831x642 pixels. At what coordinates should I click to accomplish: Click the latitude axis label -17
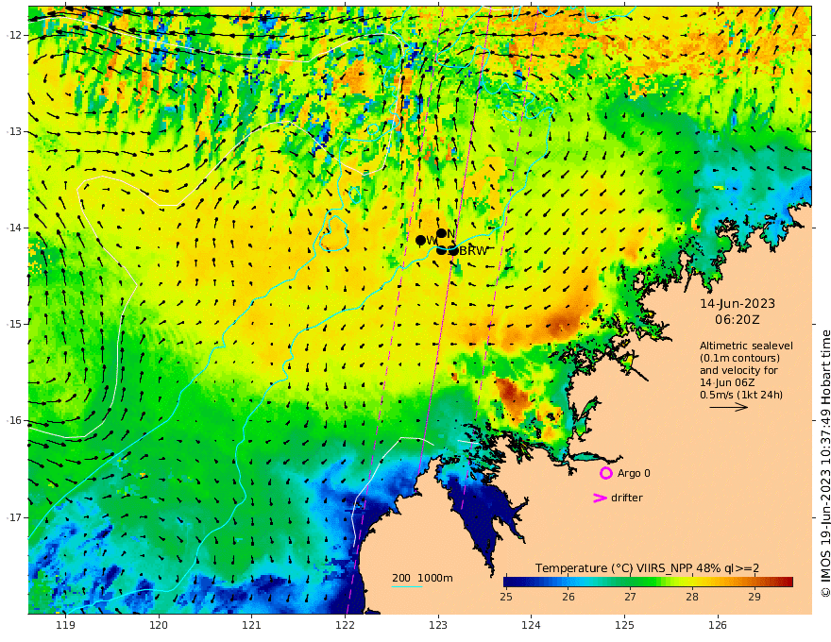(12, 517)
